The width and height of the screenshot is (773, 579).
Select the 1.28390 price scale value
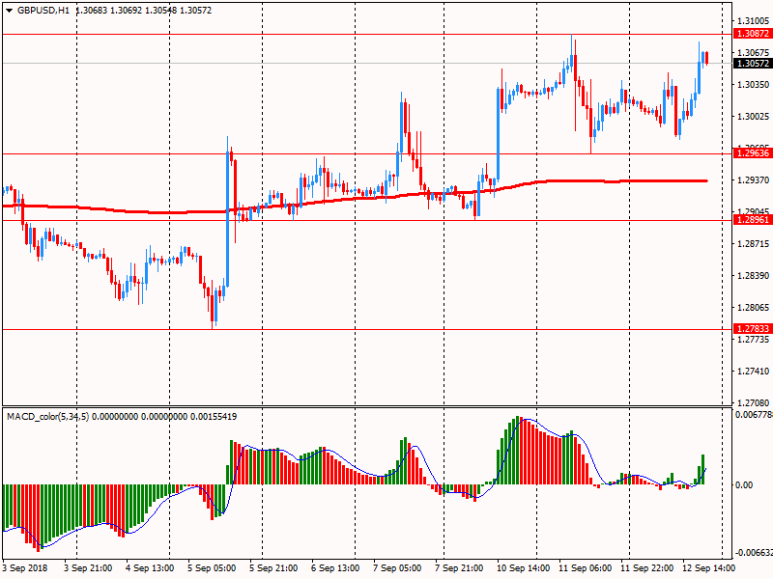(753, 276)
